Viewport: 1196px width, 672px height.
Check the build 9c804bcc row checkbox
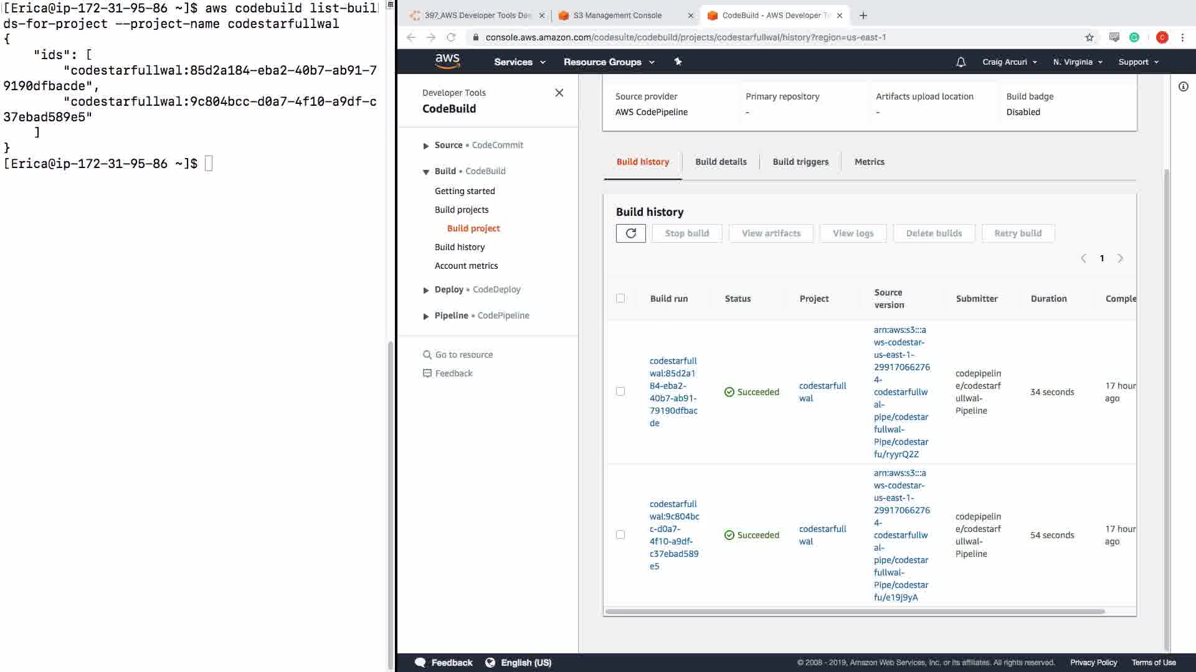tap(620, 534)
